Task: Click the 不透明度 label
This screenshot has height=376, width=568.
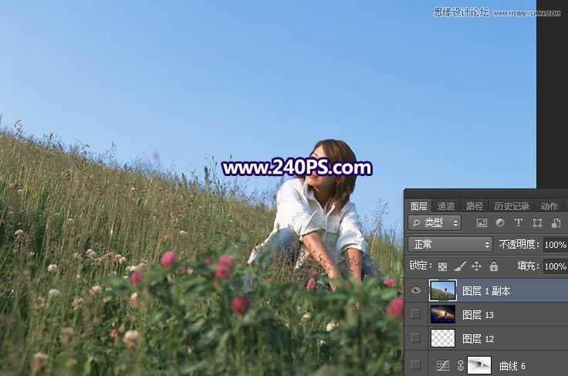Action: click(519, 245)
